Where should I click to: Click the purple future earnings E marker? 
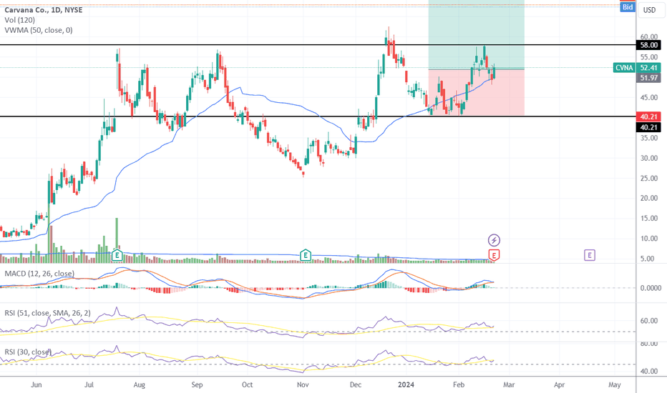589,255
